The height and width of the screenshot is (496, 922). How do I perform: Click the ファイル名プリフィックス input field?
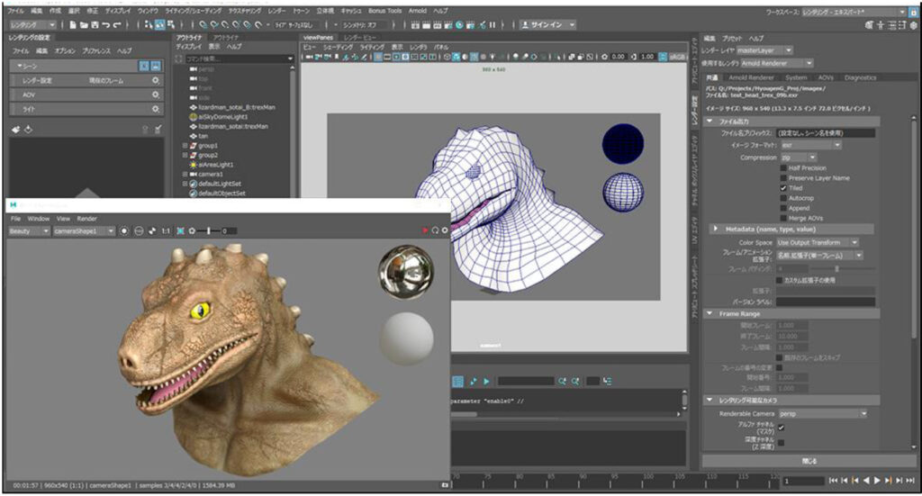pos(826,133)
